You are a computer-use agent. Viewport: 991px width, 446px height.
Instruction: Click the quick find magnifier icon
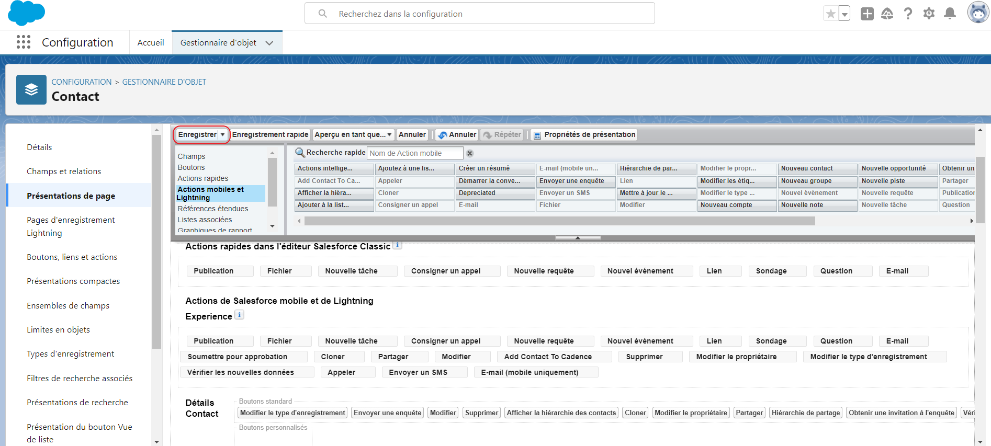tap(300, 152)
